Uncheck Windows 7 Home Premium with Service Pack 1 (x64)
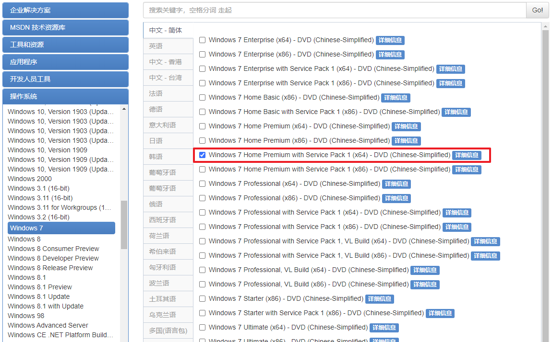The width and height of the screenshot is (552, 342). point(202,155)
